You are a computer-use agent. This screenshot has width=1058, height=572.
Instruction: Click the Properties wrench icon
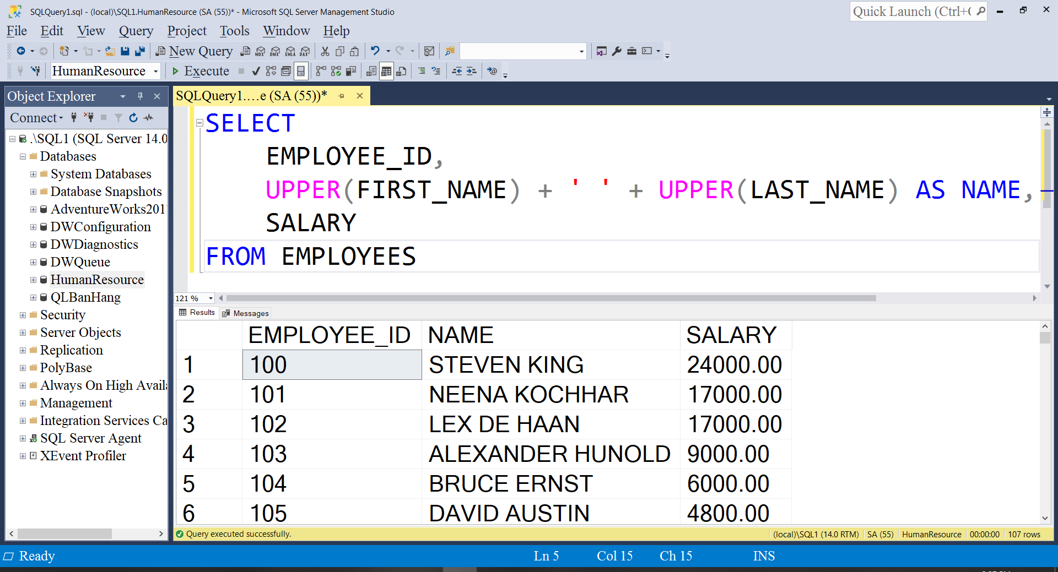617,51
